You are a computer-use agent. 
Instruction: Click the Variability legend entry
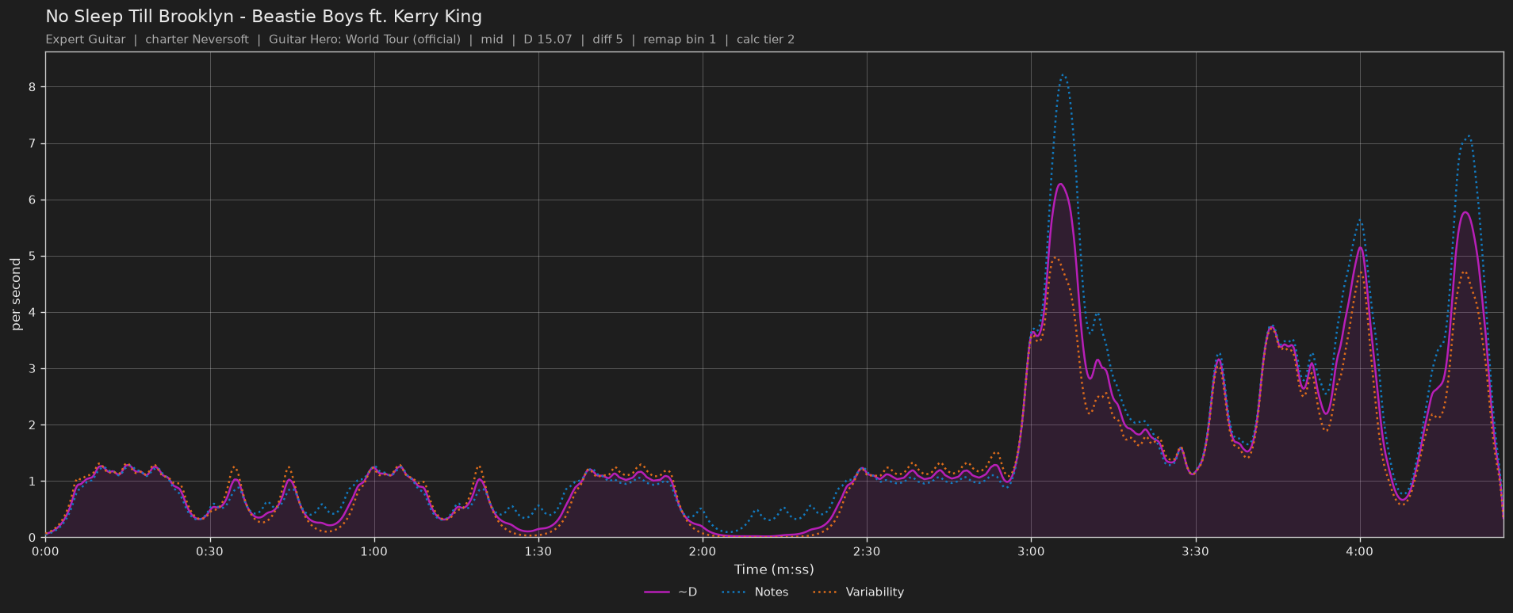pyautogui.click(x=859, y=592)
